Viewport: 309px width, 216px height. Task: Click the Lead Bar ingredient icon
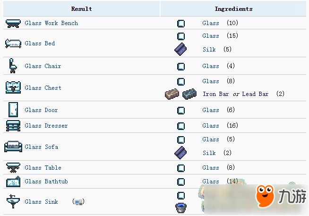tap(189, 94)
